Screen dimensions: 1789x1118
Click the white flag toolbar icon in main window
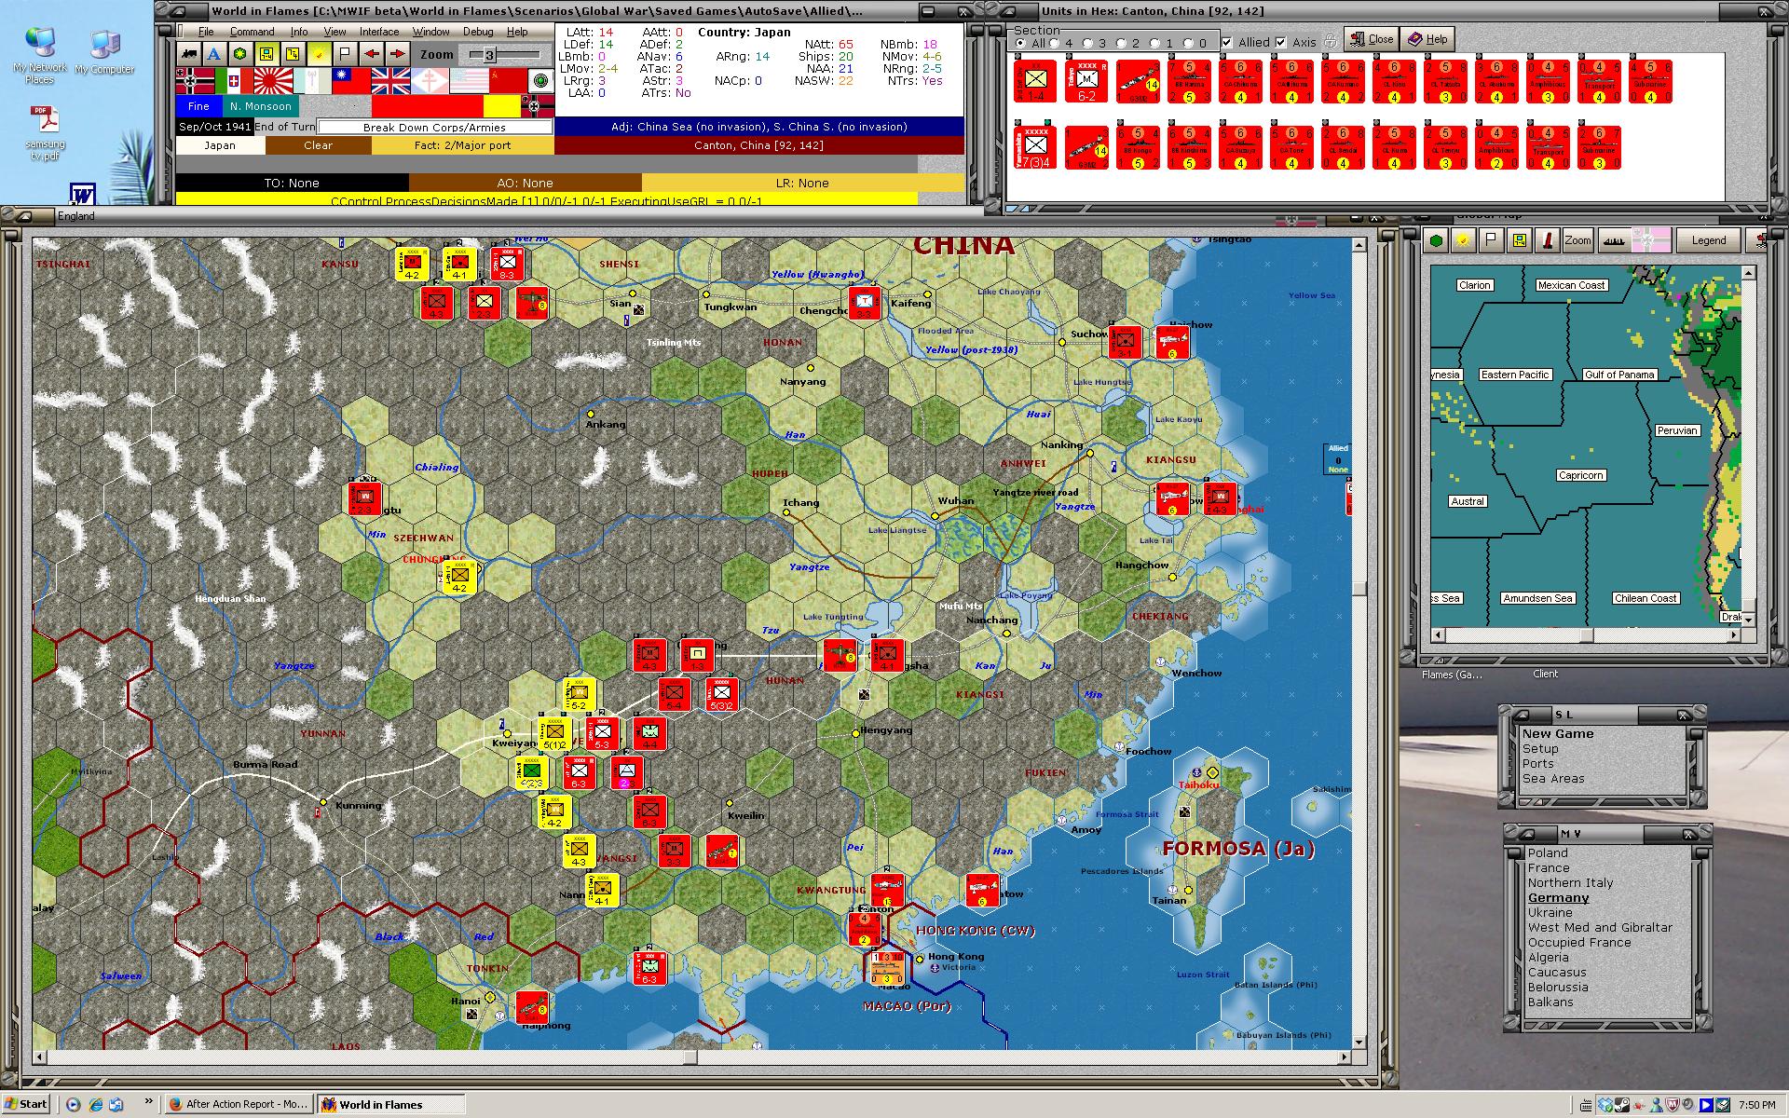click(345, 54)
